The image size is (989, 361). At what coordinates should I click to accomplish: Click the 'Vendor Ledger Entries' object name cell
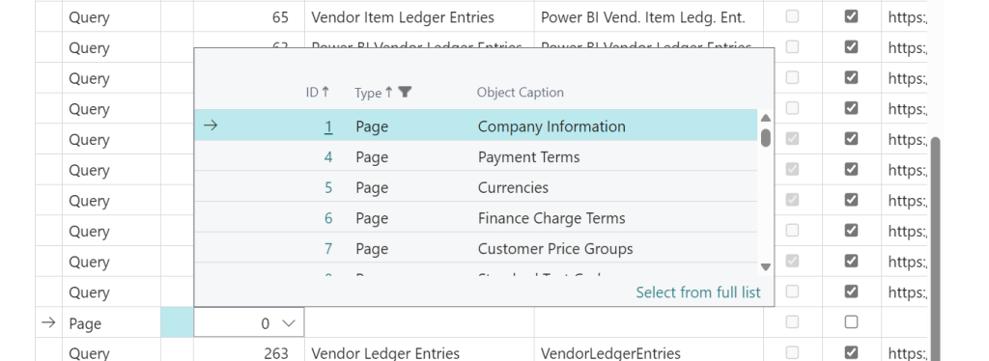419,353
